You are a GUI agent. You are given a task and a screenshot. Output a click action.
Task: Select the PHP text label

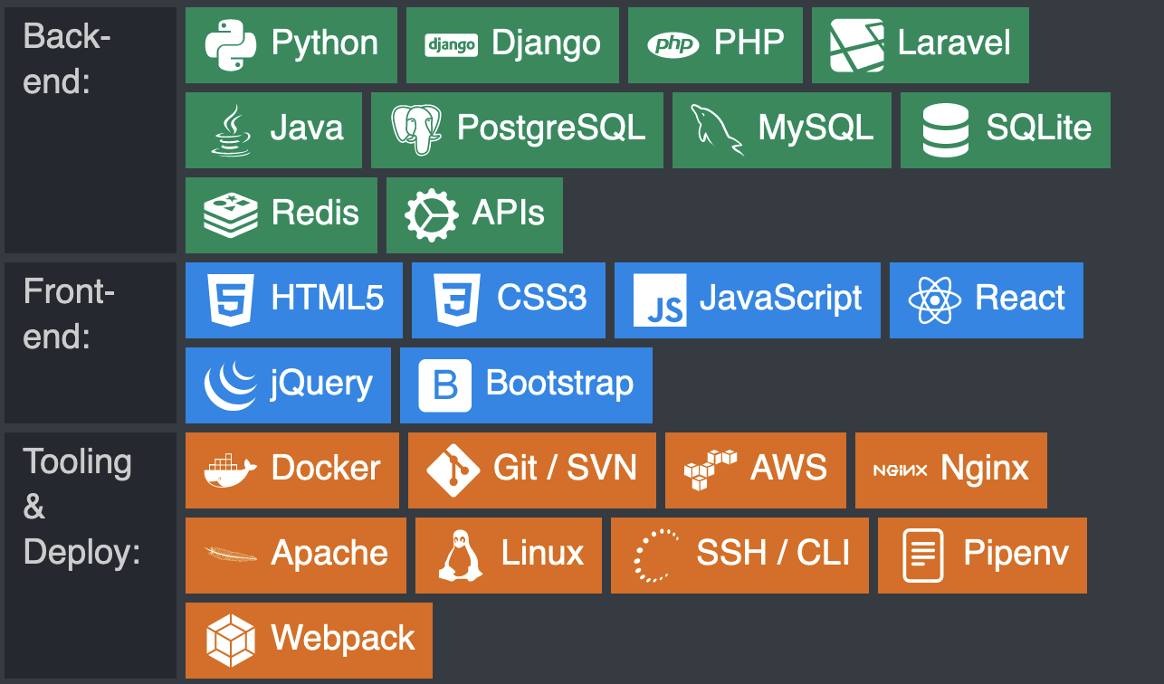[749, 43]
